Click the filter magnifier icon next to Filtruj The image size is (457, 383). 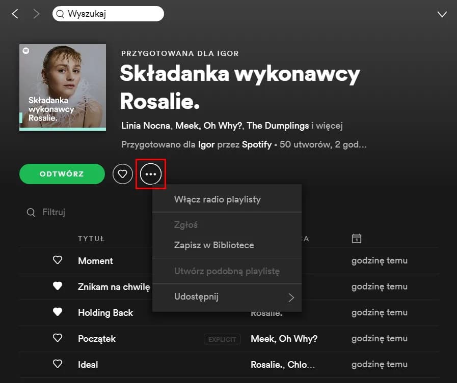(x=31, y=212)
